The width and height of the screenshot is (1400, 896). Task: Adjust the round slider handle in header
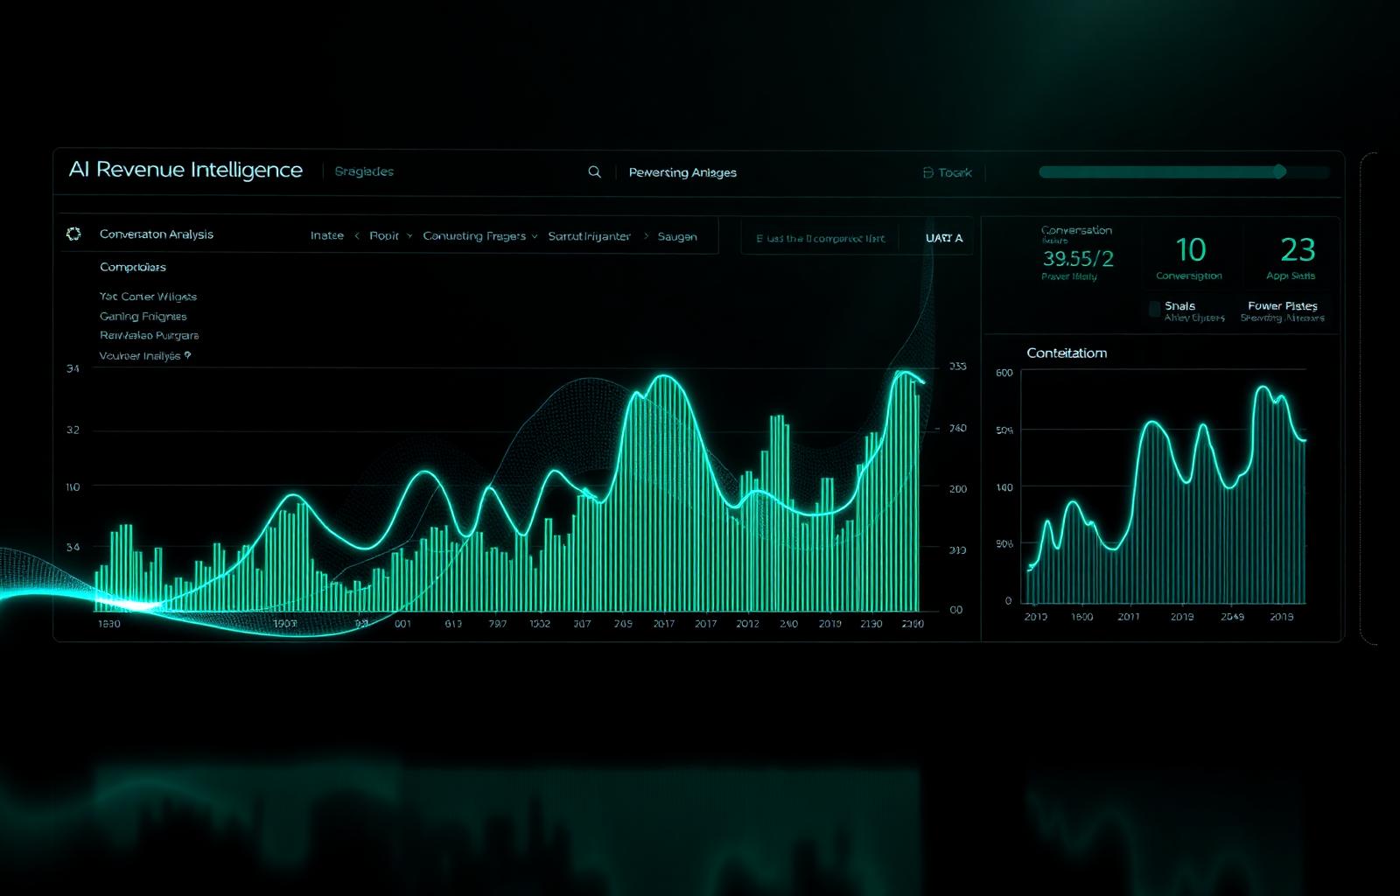[1280, 171]
